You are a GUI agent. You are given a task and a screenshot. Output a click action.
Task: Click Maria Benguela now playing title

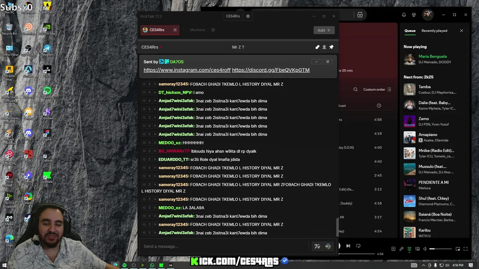click(x=433, y=56)
